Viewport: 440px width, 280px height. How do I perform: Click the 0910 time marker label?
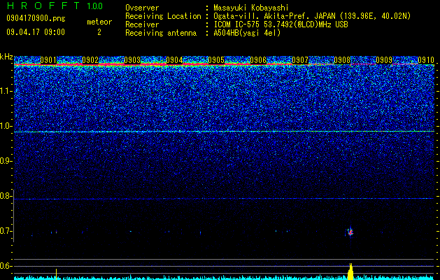point(426,59)
